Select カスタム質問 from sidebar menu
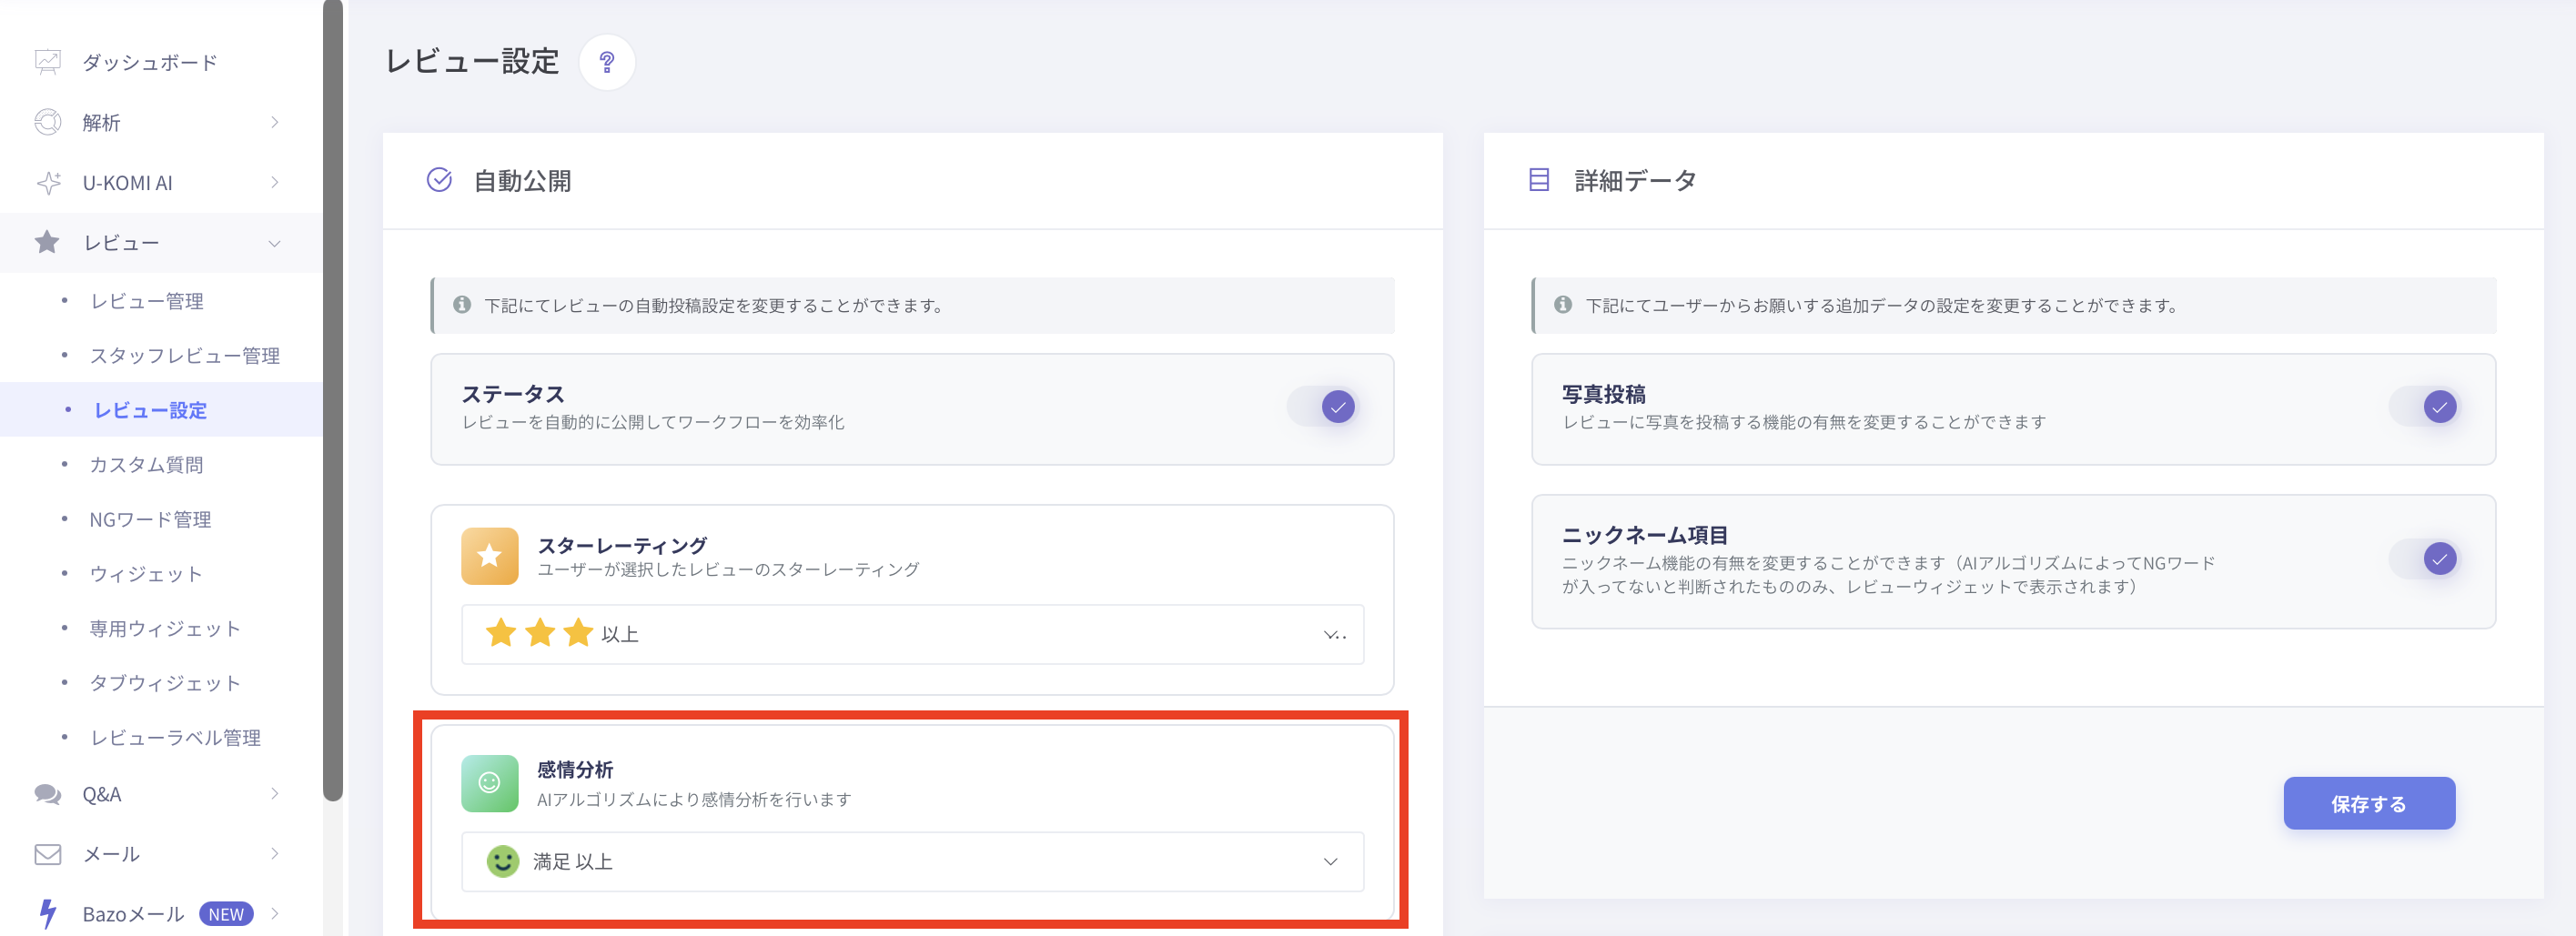Viewport: 2576px width, 936px height. (146, 465)
